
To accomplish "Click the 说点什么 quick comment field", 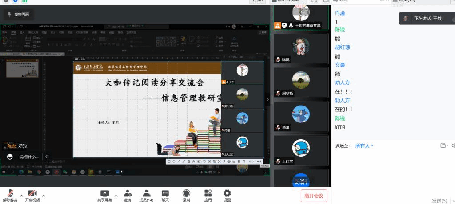I will [29, 157].
